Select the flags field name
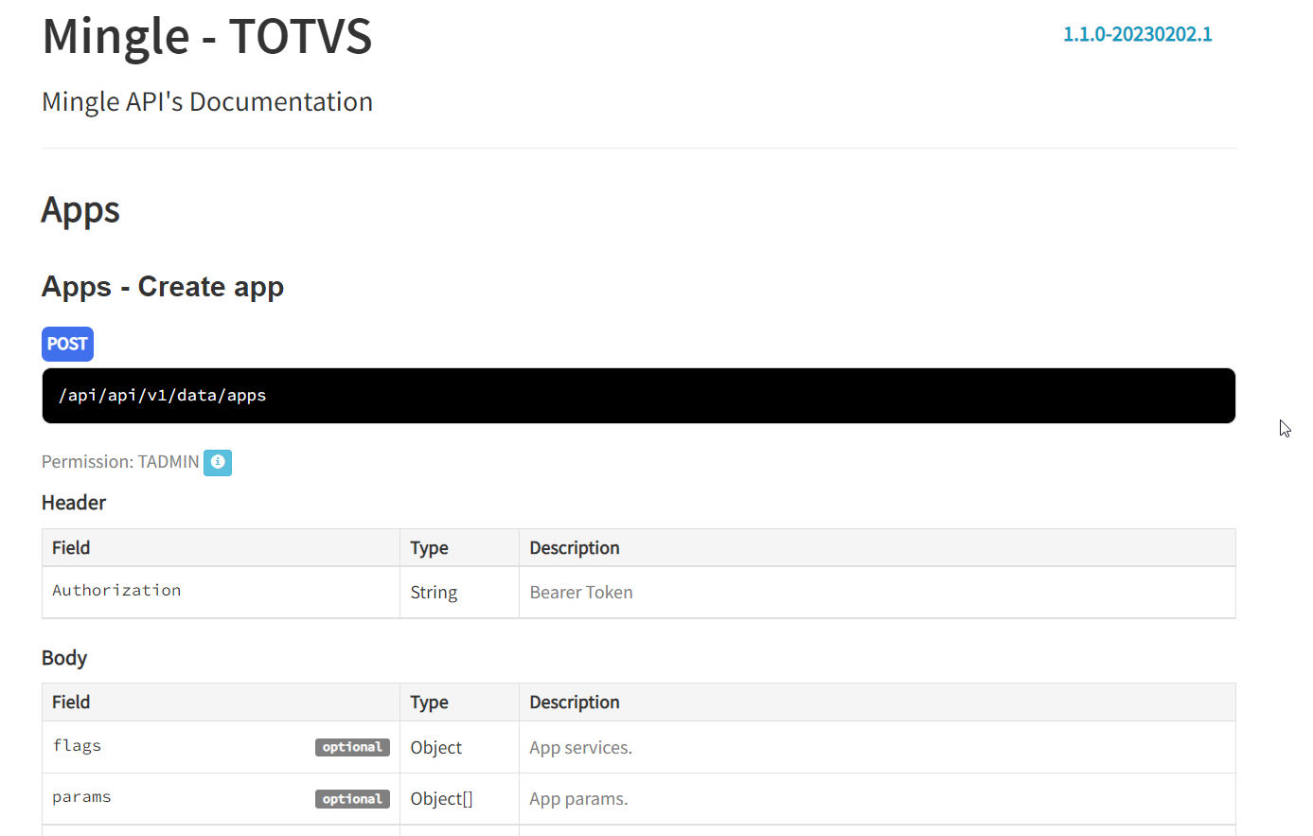This screenshot has height=836, width=1313. click(x=77, y=746)
